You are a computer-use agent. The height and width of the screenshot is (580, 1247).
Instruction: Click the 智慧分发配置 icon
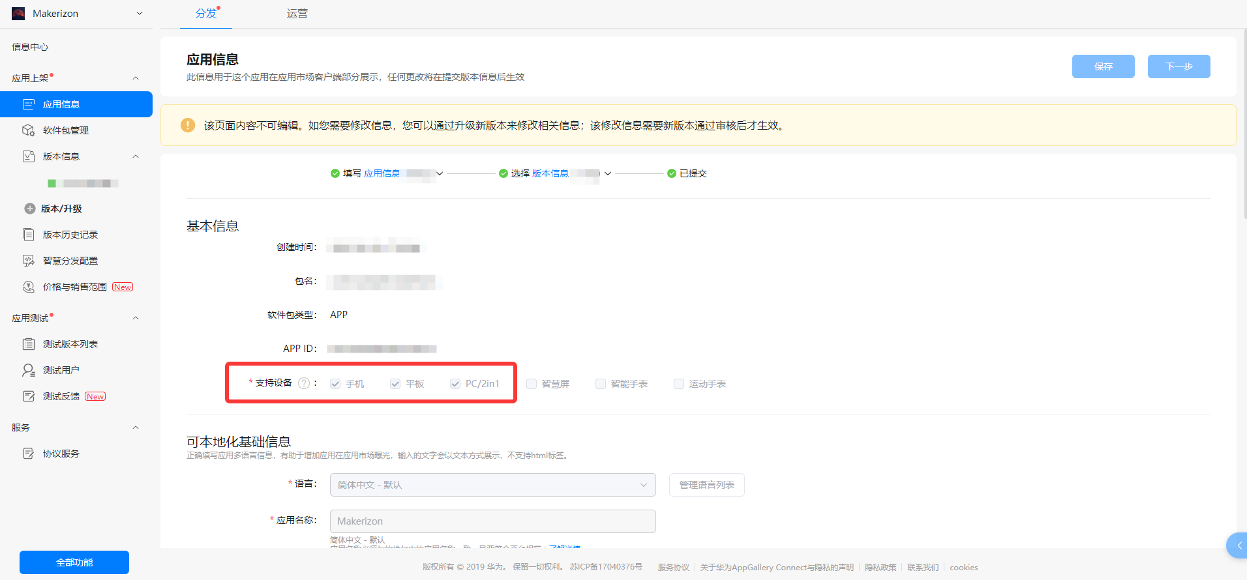click(x=29, y=261)
